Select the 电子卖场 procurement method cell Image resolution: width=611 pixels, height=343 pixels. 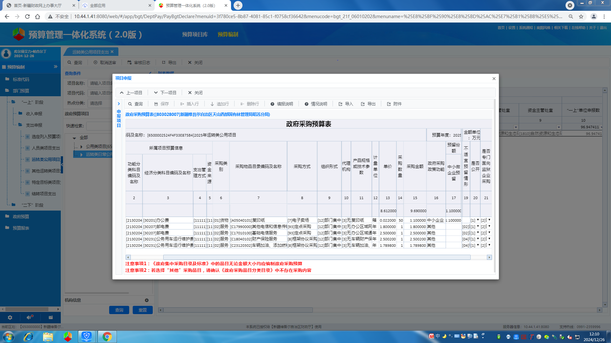point(302,220)
